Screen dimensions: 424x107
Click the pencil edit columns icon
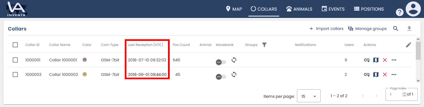pyautogui.click(x=408, y=45)
